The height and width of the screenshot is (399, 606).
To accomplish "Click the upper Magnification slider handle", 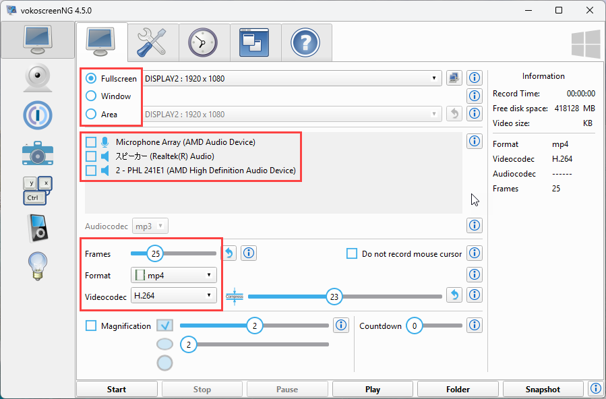I will pyautogui.click(x=255, y=326).
